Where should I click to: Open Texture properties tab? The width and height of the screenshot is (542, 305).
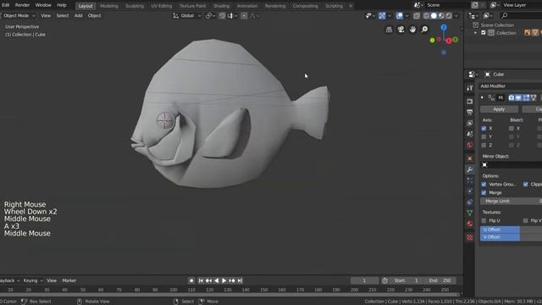tap(470, 237)
